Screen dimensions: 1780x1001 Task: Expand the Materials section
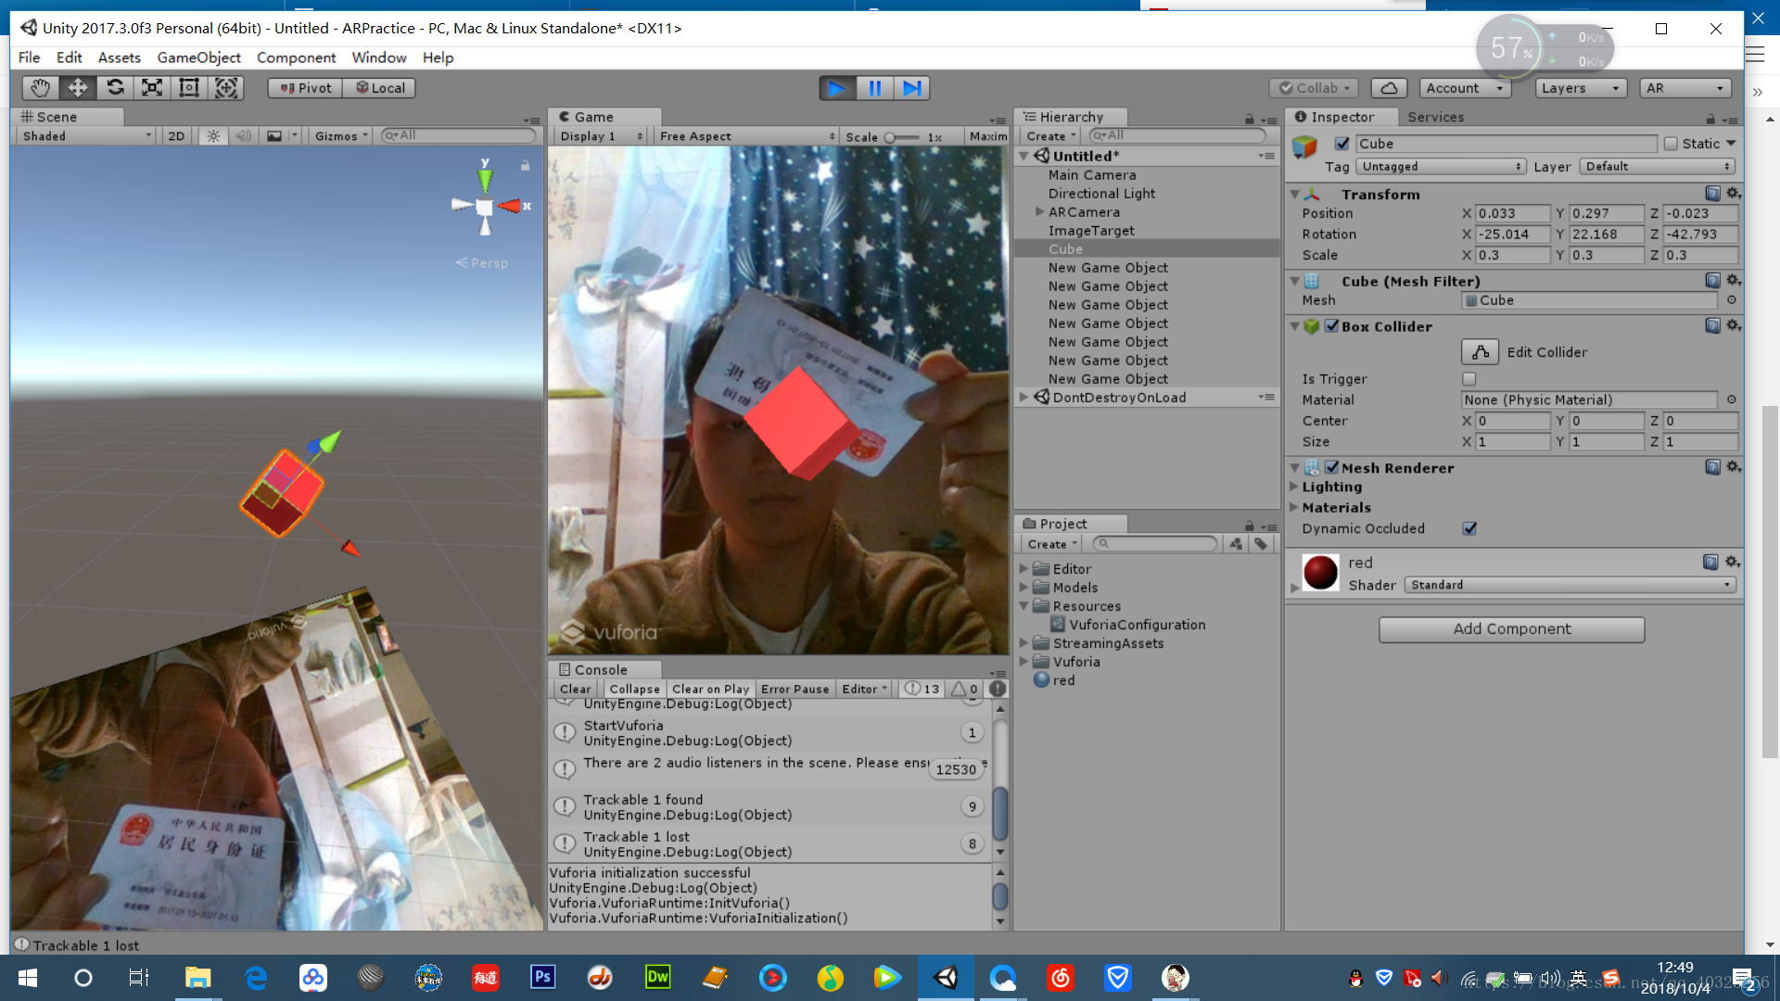[1293, 507]
